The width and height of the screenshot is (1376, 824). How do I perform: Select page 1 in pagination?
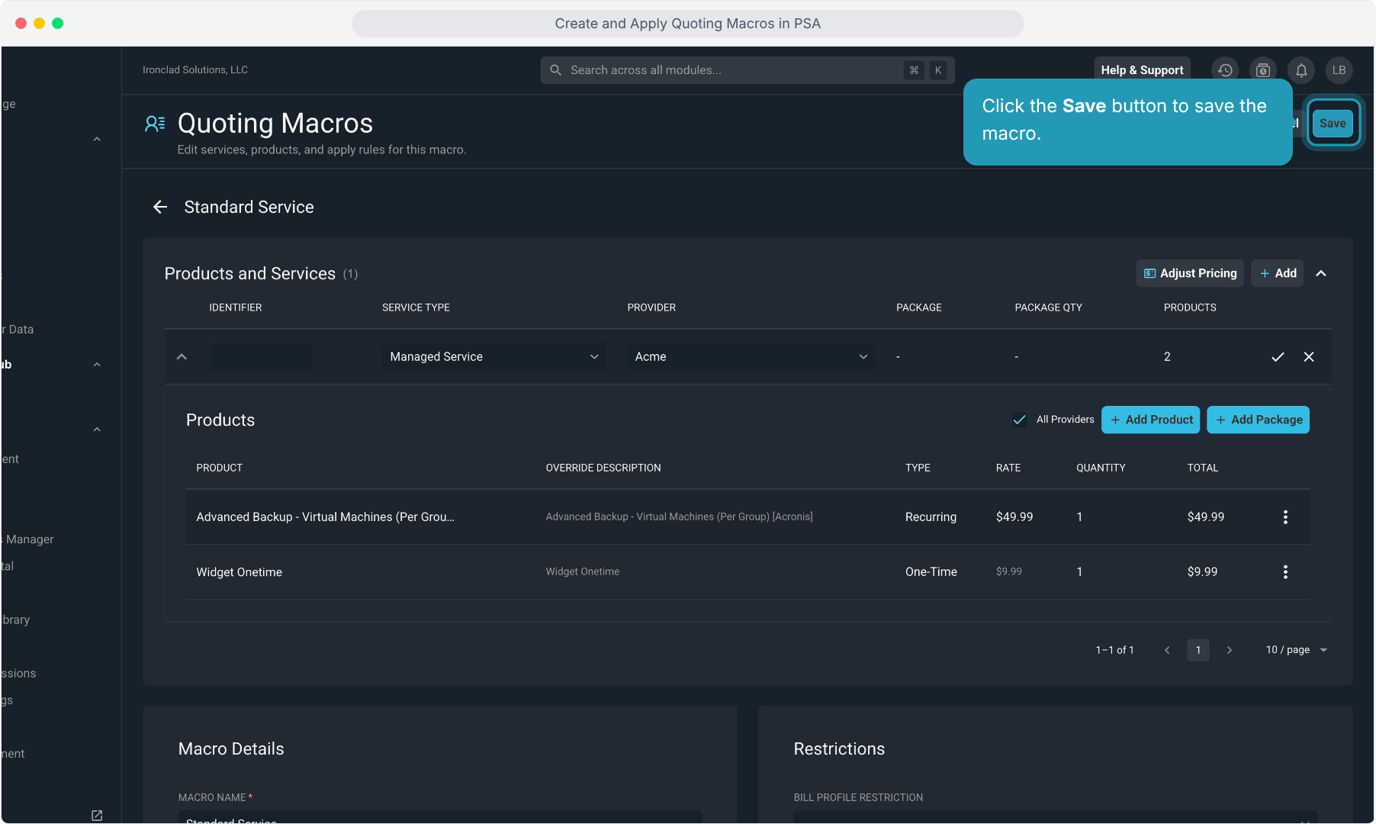click(1198, 650)
